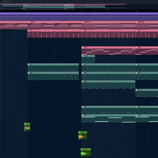Click the song overview minimap at top
The width and height of the screenshot is (158, 158).
(64, 7)
